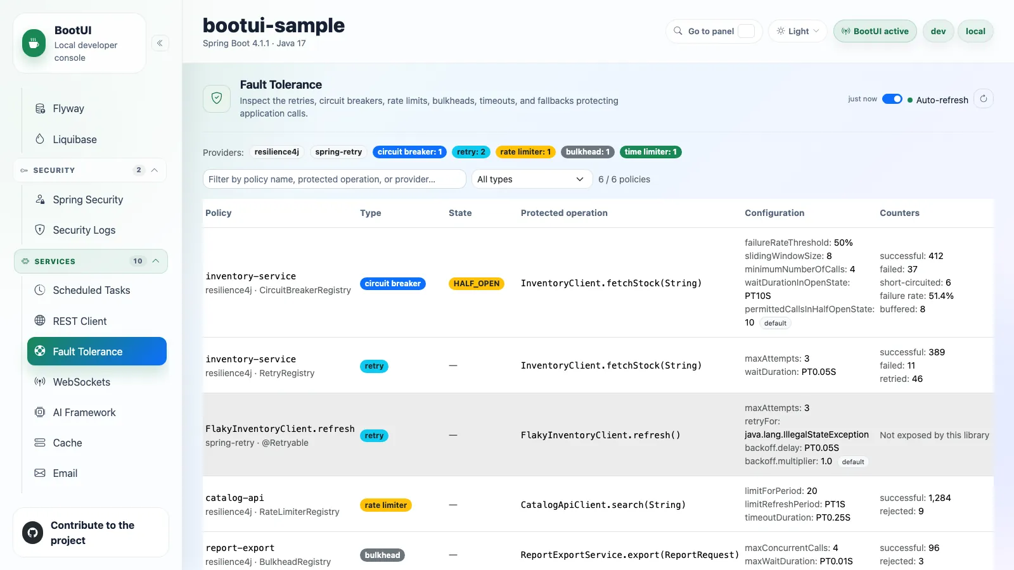Filter by rate limiter: 1 chip
The height and width of the screenshot is (570, 1014).
pos(525,152)
